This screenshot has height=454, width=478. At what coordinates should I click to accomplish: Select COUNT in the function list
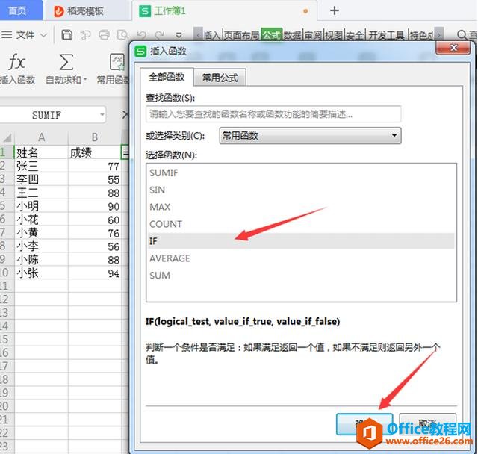(x=300, y=224)
